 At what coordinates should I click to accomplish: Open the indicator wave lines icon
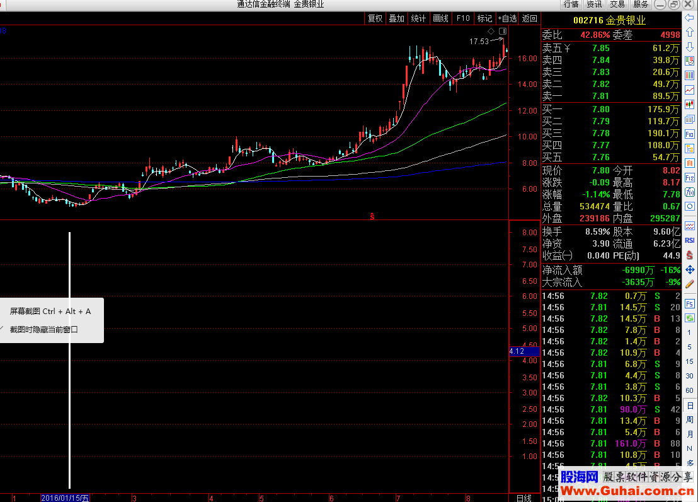[690, 226]
